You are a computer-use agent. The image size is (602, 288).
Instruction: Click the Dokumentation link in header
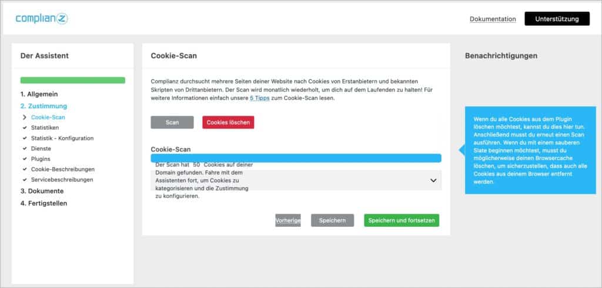[x=493, y=19]
